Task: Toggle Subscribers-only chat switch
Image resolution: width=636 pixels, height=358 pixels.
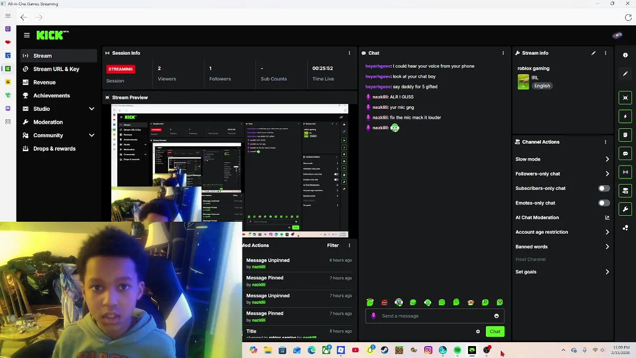Action: [x=604, y=188]
